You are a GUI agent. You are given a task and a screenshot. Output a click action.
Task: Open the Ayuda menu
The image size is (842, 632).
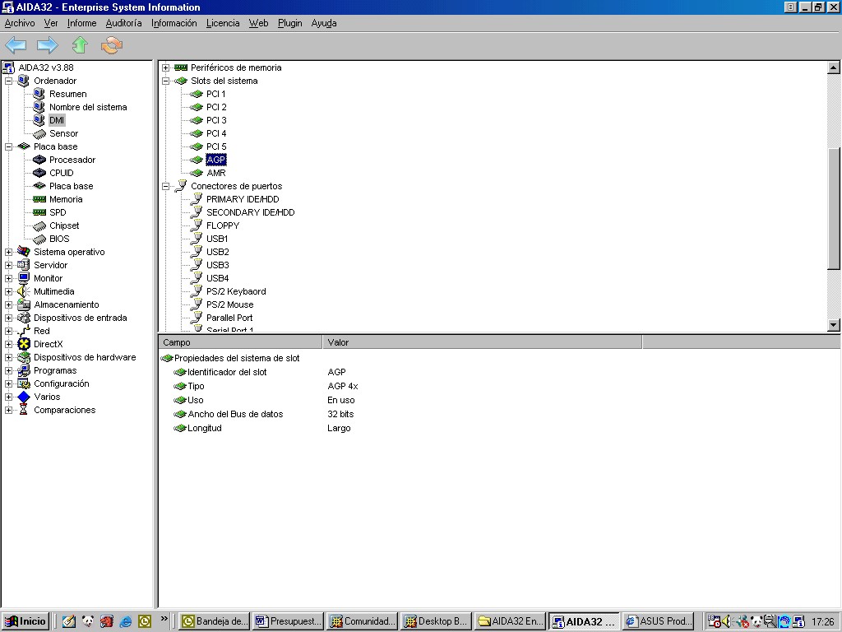[x=324, y=23]
